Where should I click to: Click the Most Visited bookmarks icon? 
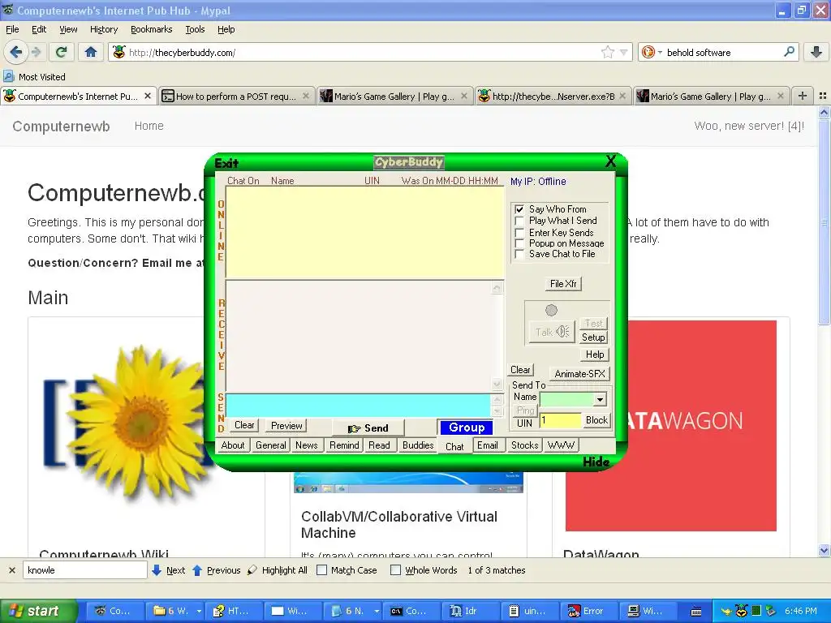[x=8, y=77]
